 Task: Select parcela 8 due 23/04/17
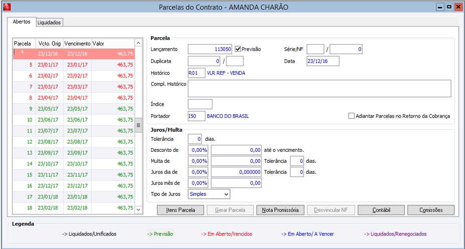(x=74, y=98)
